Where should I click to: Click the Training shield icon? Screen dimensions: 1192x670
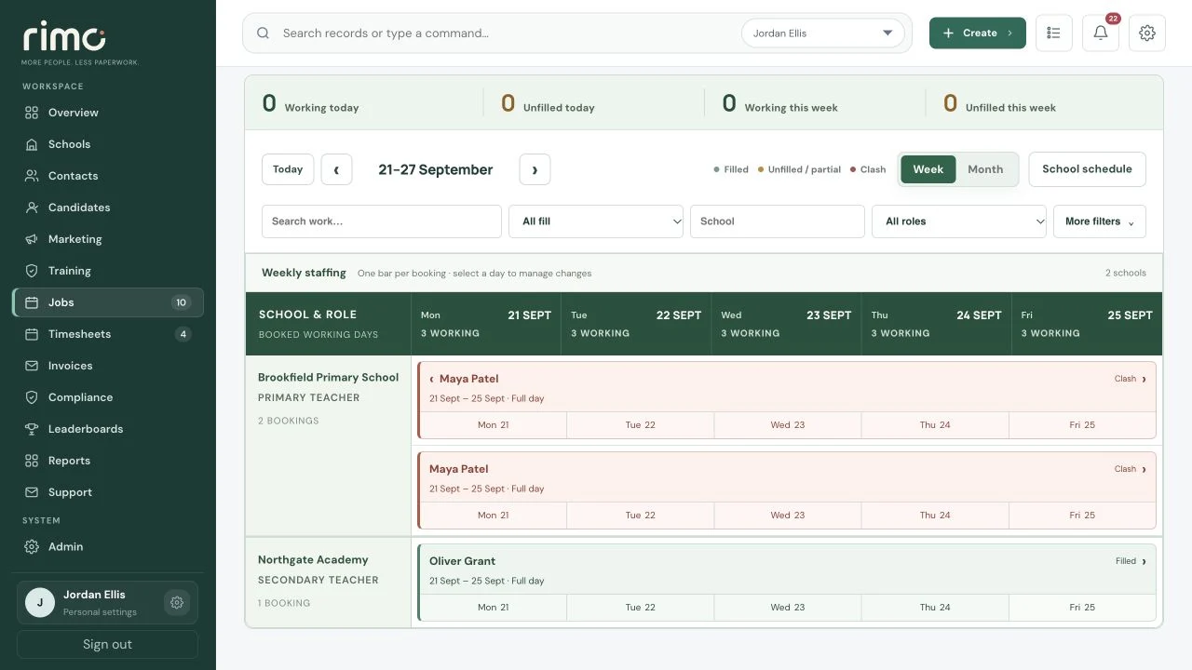tap(32, 271)
